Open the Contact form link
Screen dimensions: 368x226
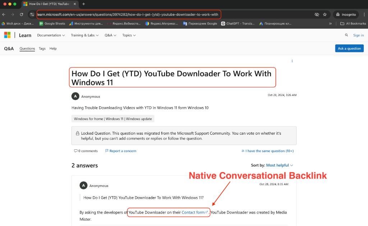tap(194, 212)
